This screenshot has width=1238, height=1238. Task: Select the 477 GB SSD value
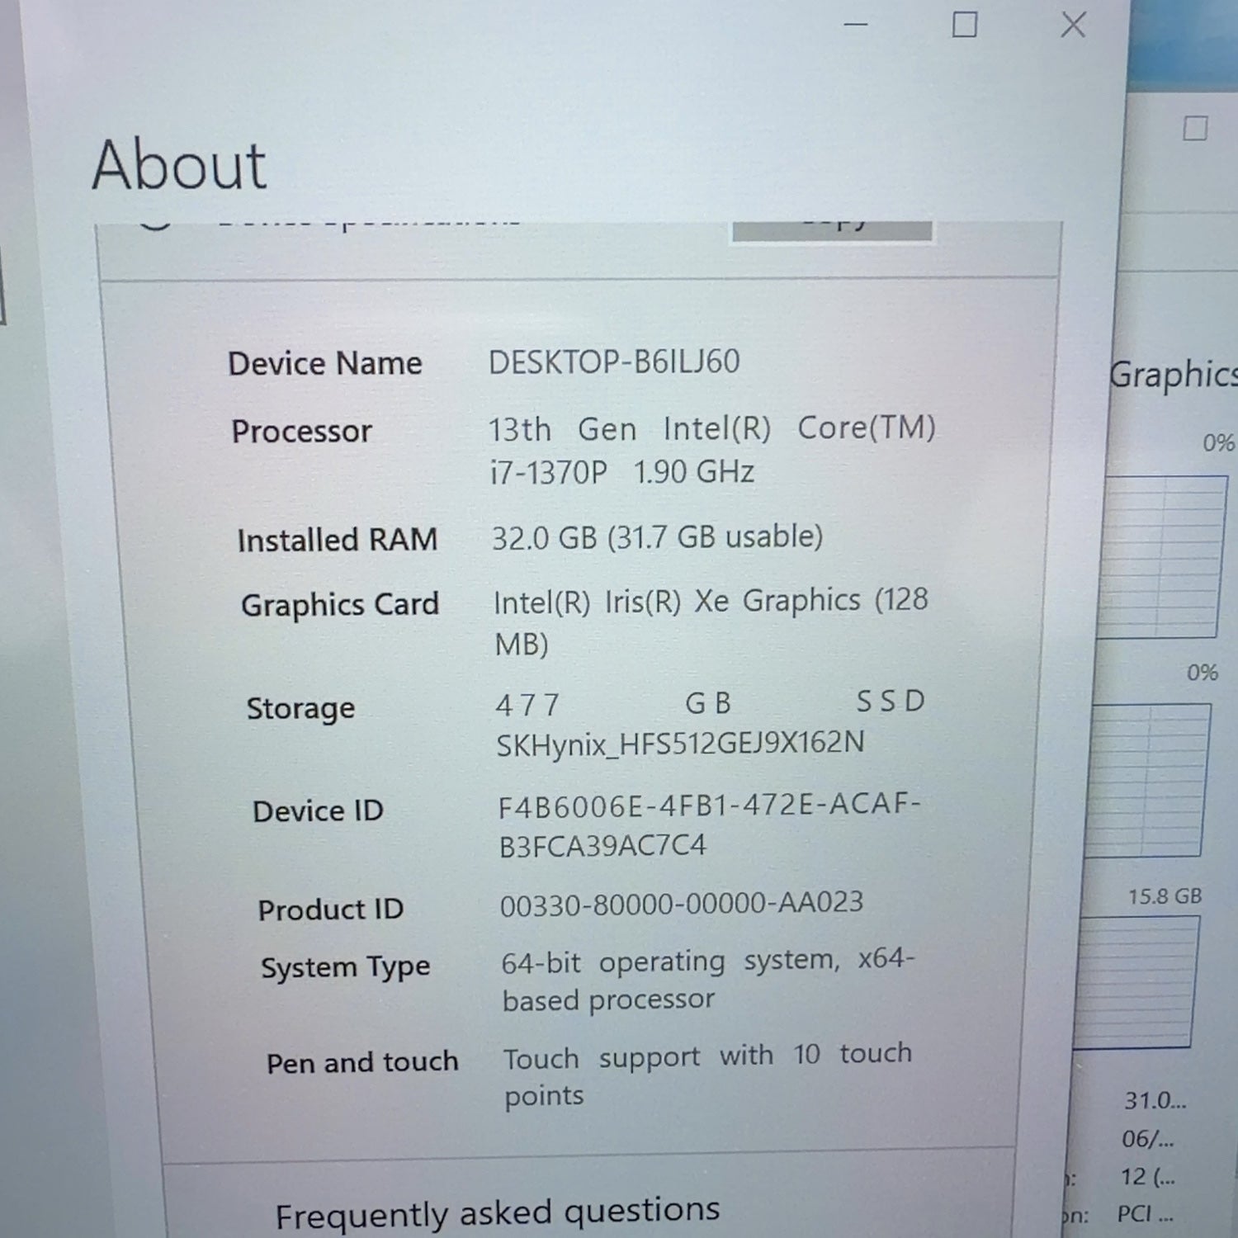[710, 703]
